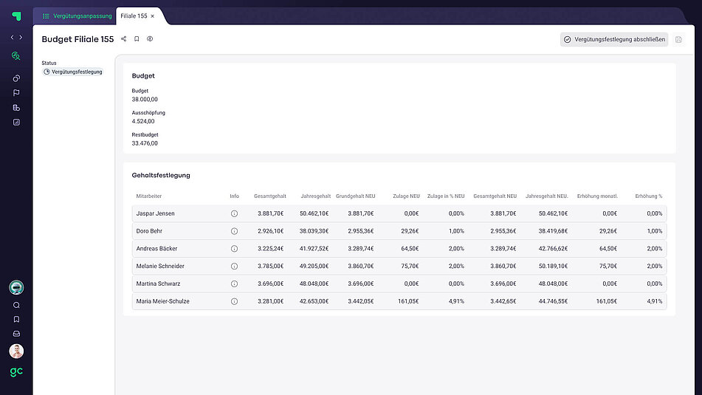The image size is (702, 395).
Task: Open the search icon in the left sidebar
Action: click(16, 305)
